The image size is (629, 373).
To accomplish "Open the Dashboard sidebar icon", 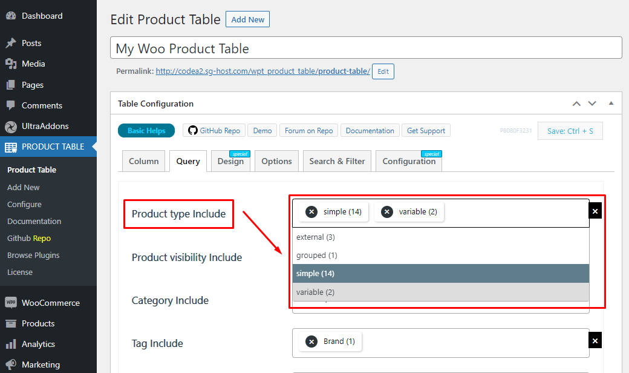I will pos(10,16).
